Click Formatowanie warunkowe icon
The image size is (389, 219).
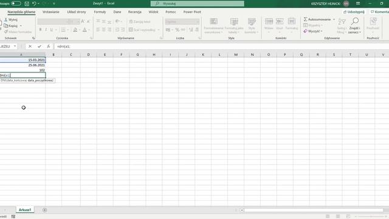click(213, 22)
